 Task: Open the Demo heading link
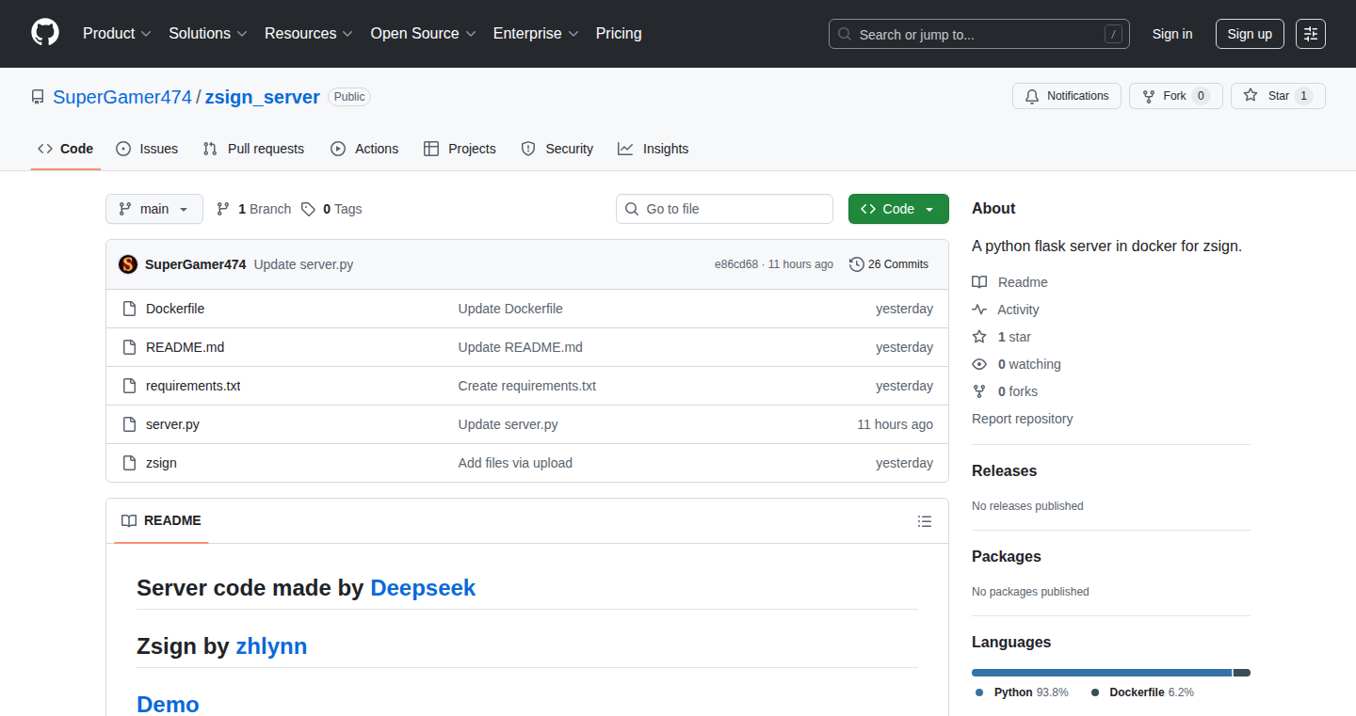(168, 705)
